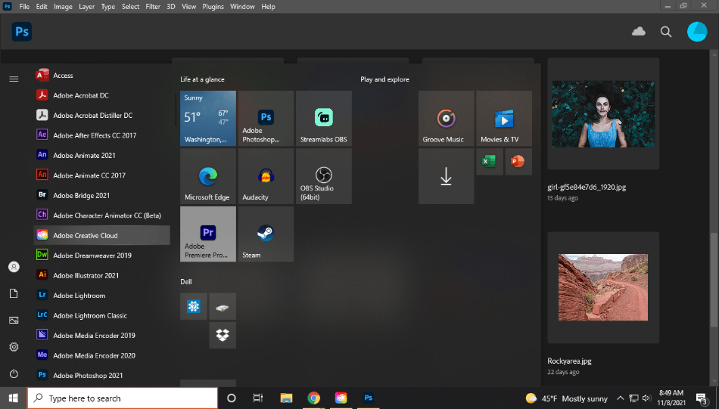Image resolution: width=719 pixels, height=409 pixels.
Task: Open the user account icon in Start
Action: pos(14,267)
